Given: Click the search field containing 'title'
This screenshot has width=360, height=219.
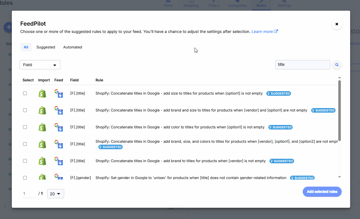Looking at the screenshot, I should [x=302, y=64].
